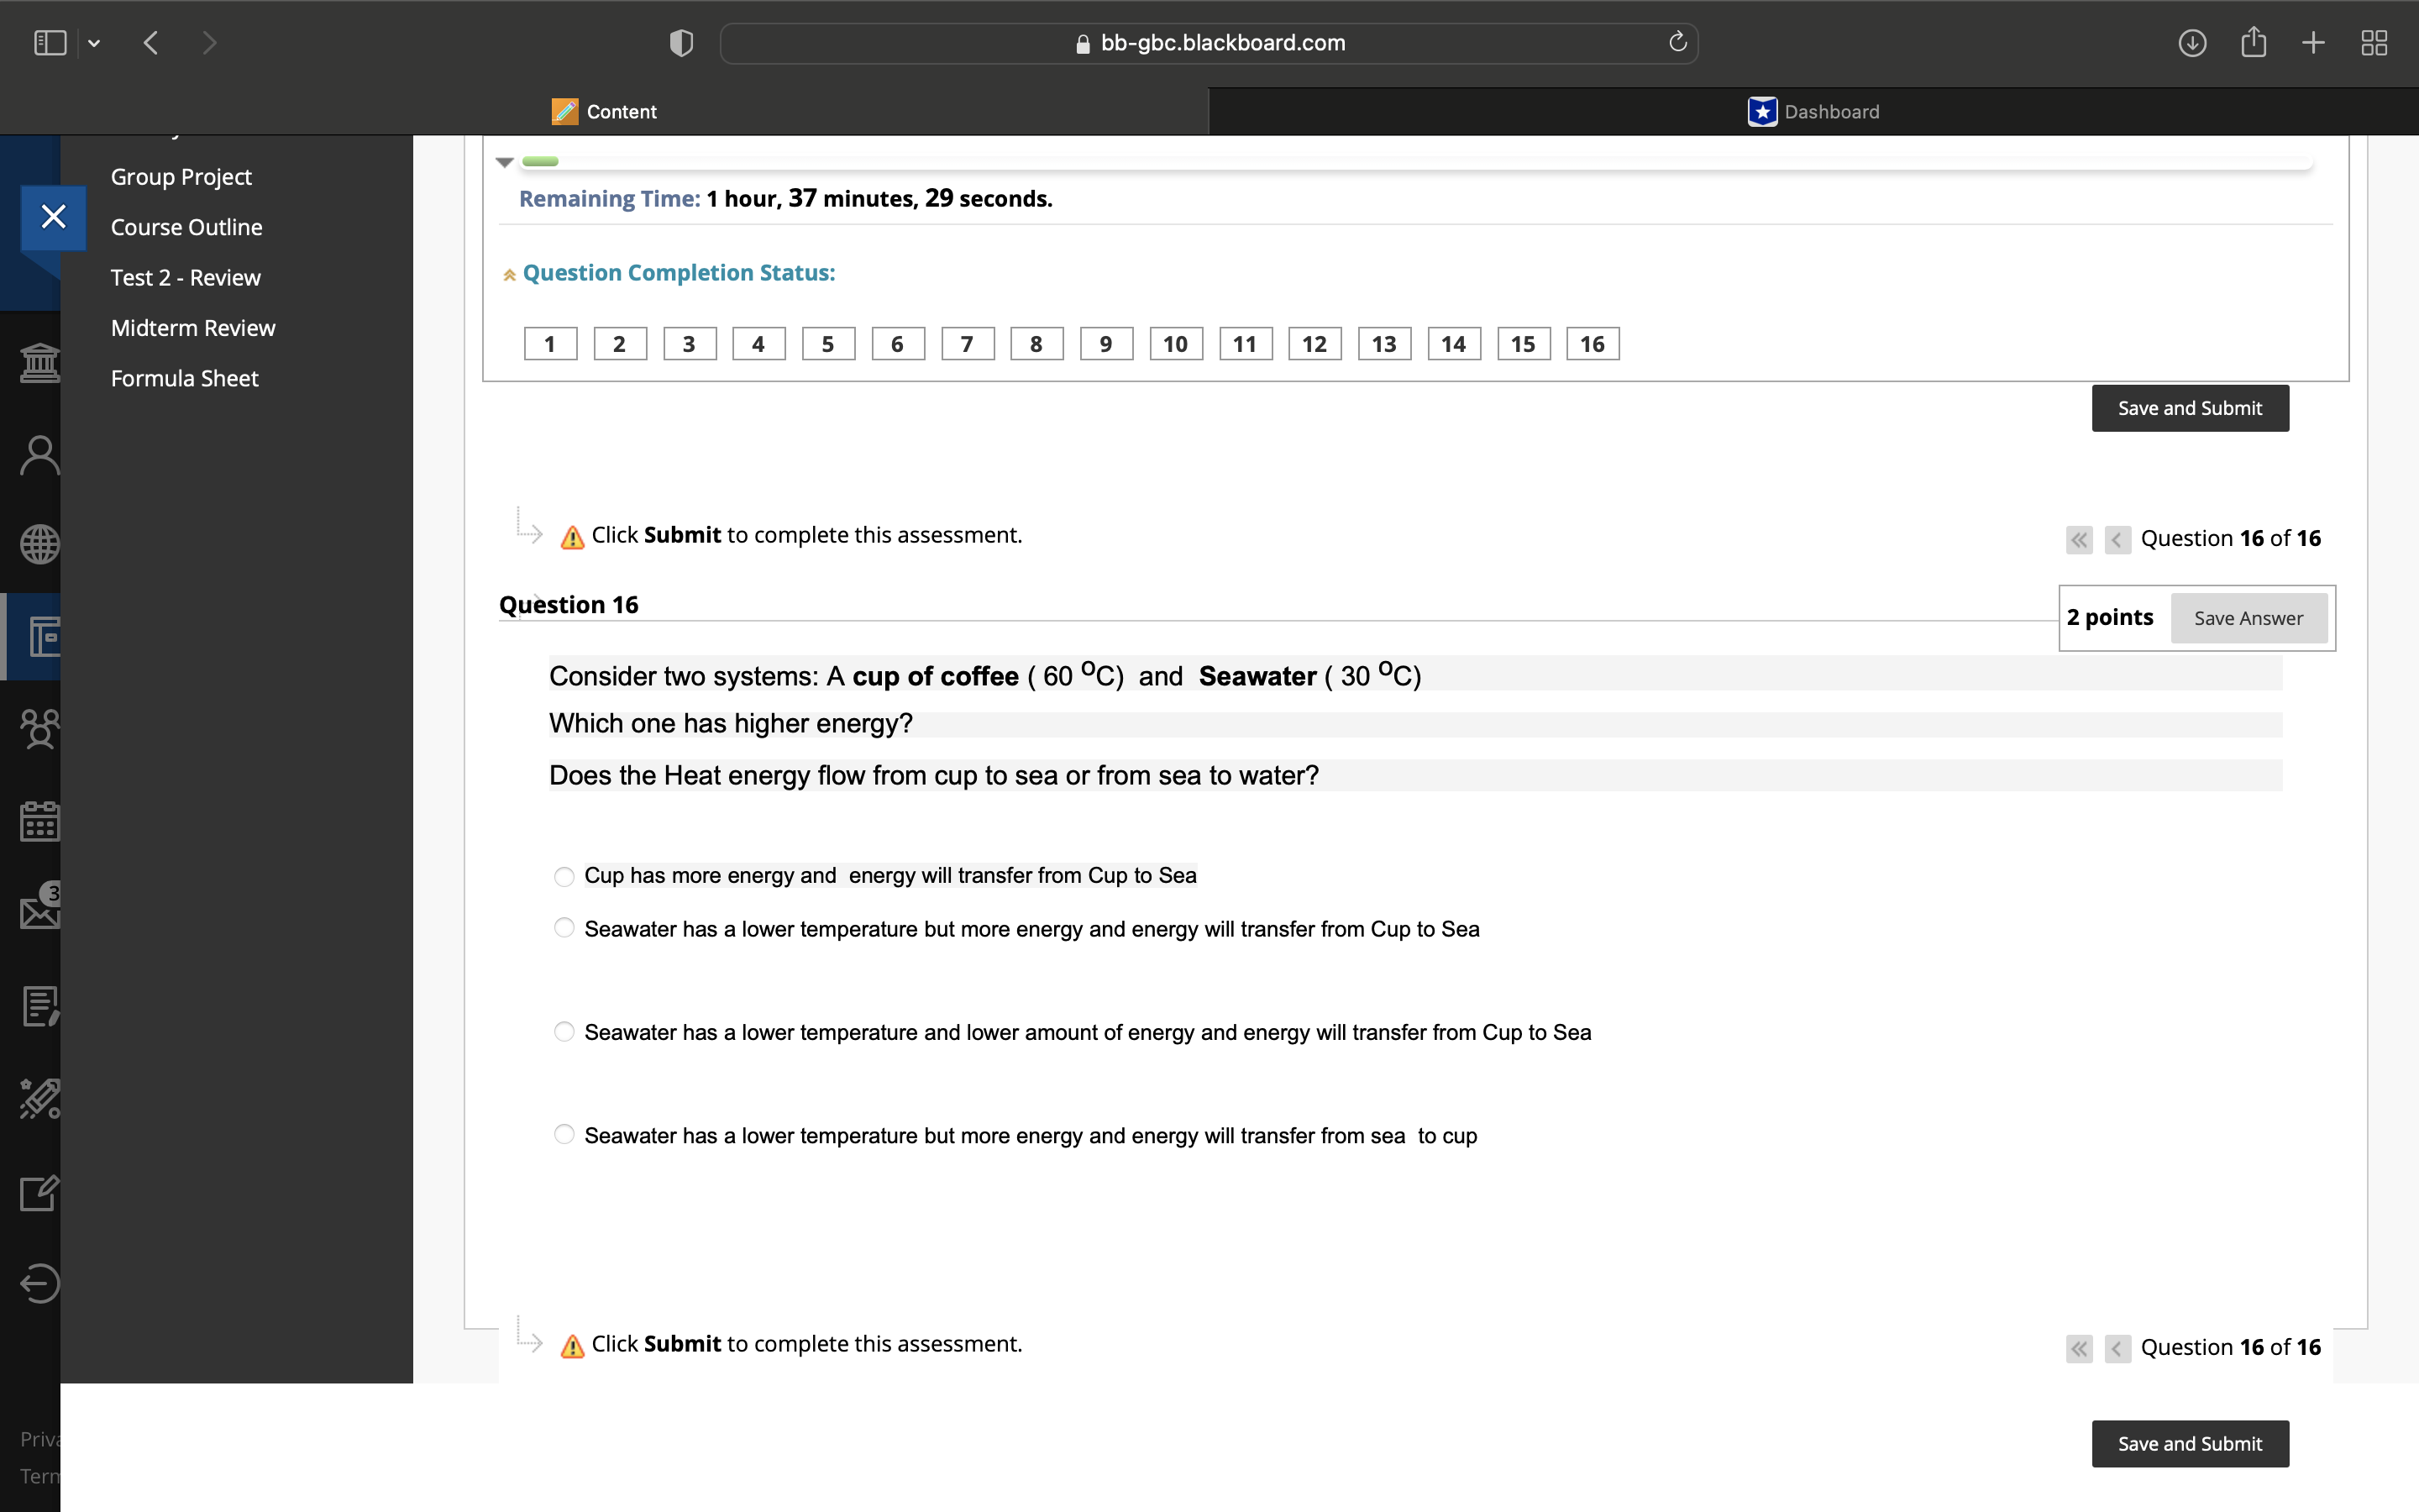Open the messages envelope icon
The height and width of the screenshot is (1512, 2419).
[39, 910]
